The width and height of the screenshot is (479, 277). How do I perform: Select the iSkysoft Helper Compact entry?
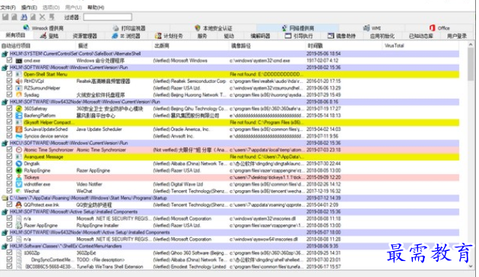[230, 123]
